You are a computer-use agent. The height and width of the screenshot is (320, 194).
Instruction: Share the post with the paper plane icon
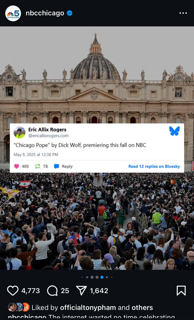tap(81, 290)
